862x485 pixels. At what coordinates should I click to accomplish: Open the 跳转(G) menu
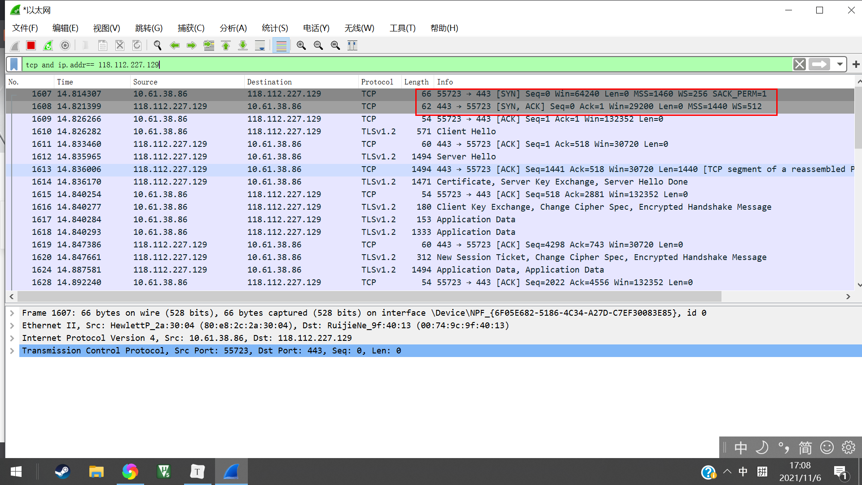point(149,28)
